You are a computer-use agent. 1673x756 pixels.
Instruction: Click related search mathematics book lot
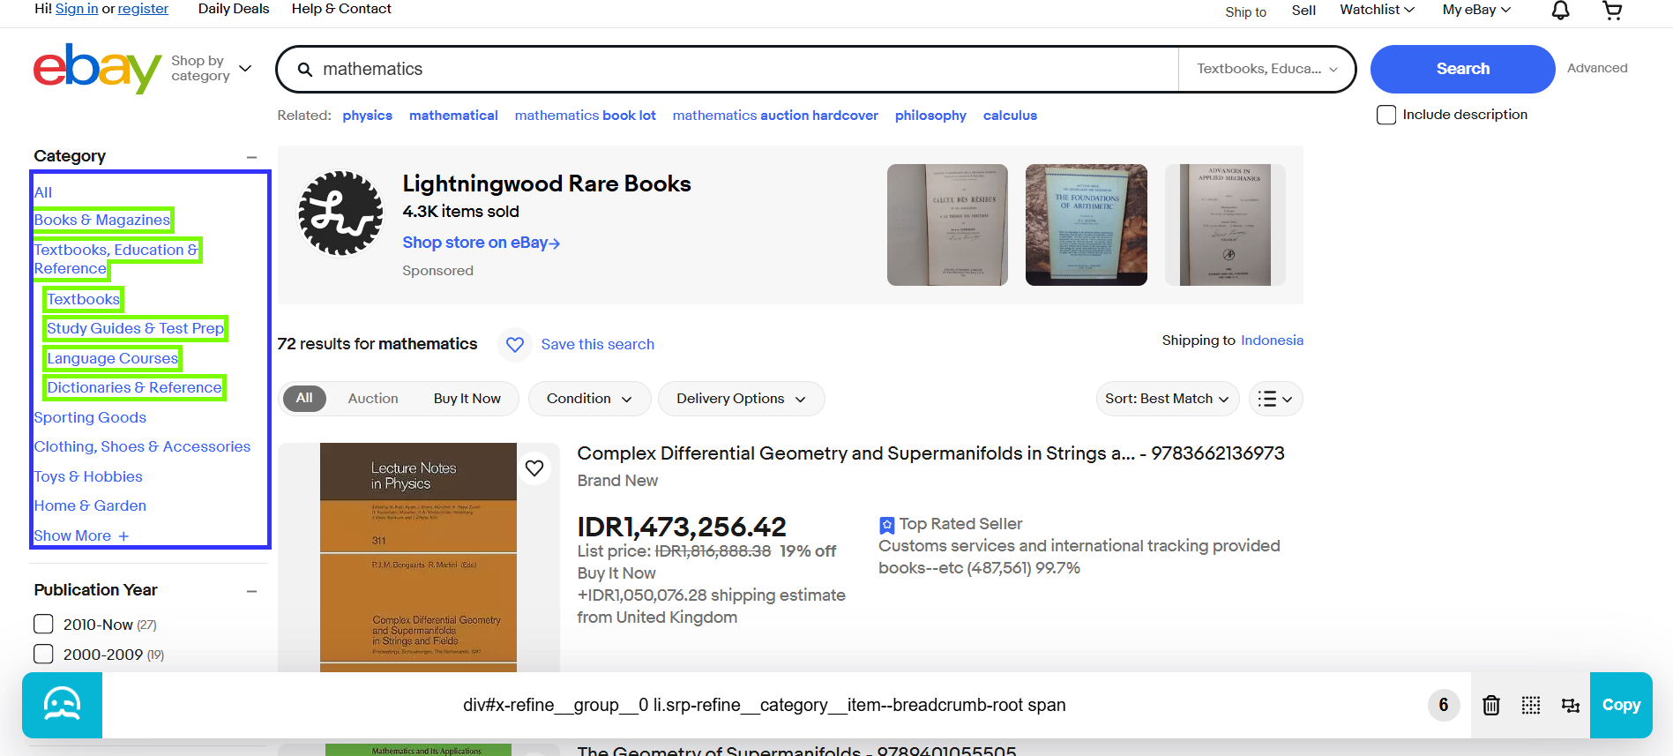(586, 116)
